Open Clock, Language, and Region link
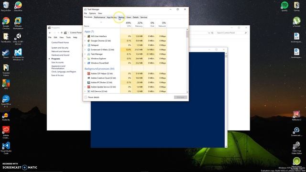 coord(64,72)
